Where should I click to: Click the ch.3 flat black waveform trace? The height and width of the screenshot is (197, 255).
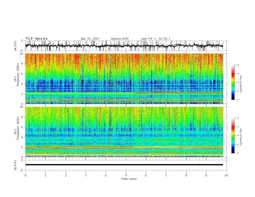coord(124,165)
